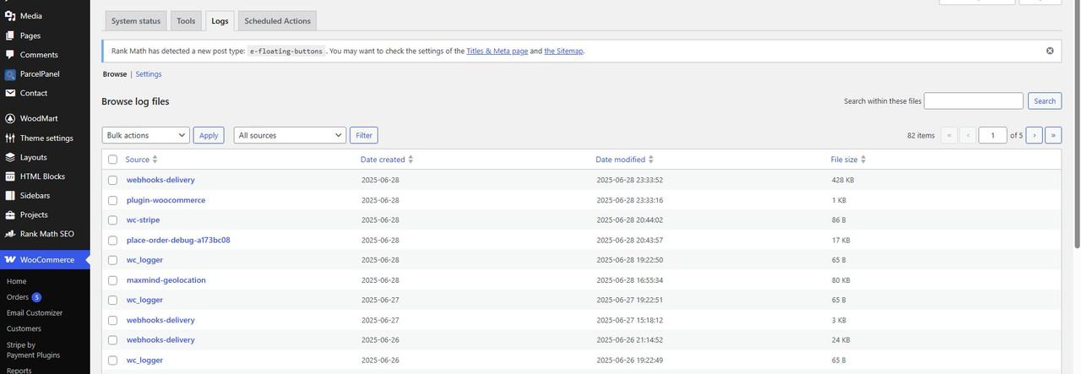
Task: Click the Rank Math SEO icon
Action: click(10, 234)
